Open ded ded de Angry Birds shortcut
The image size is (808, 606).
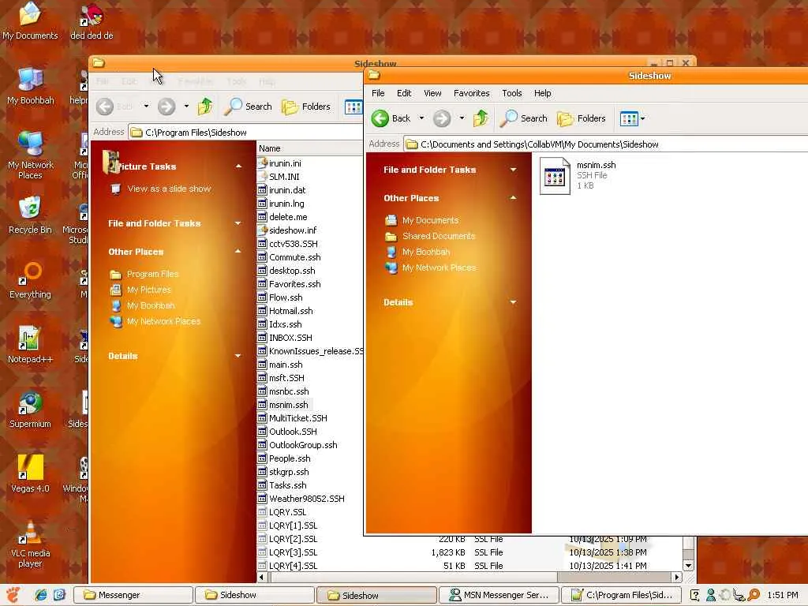[92, 21]
